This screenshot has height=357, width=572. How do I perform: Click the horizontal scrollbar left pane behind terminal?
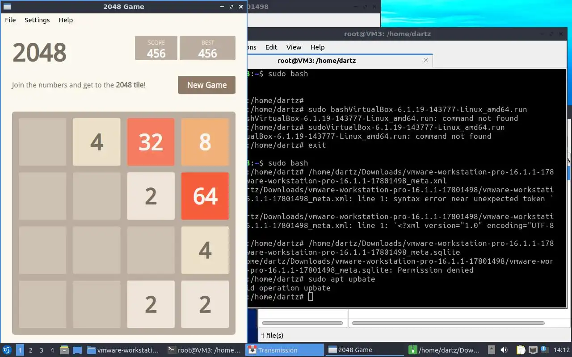pos(303,323)
